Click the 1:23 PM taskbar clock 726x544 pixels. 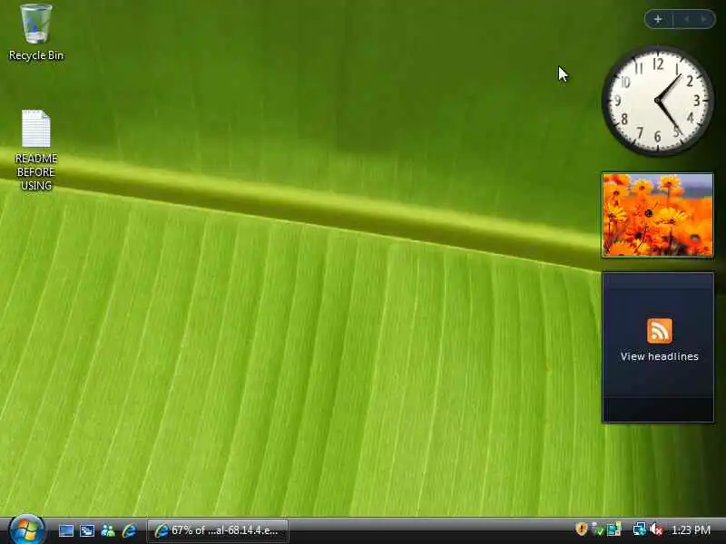point(691,529)
